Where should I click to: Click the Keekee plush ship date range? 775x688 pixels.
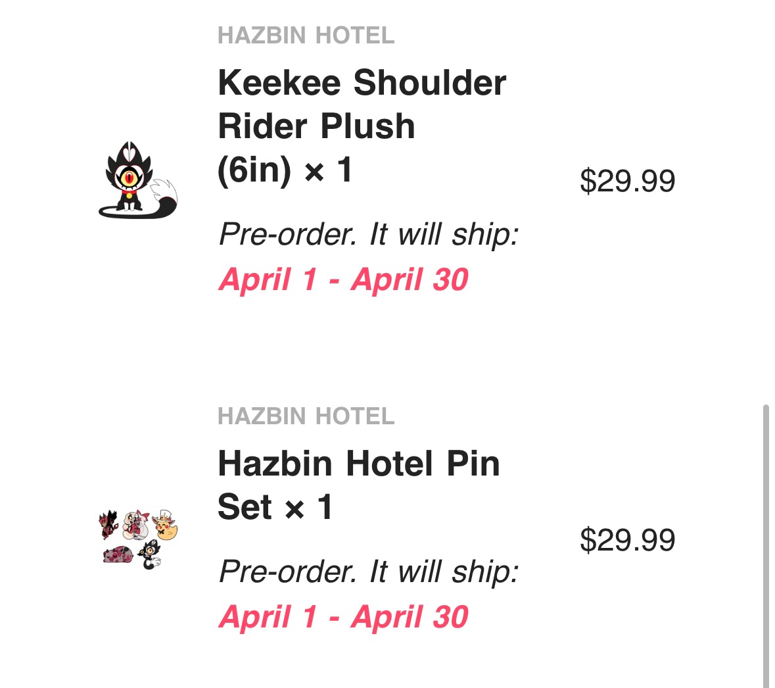click(x=343, y=280)
